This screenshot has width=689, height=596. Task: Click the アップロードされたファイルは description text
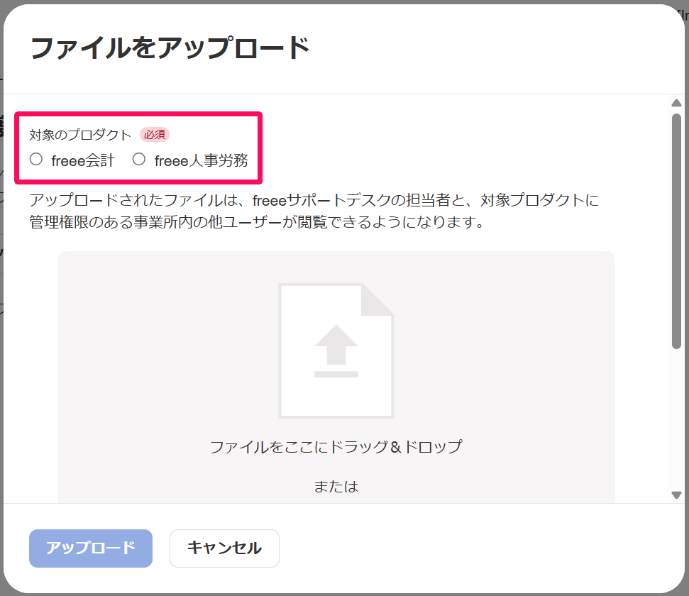(314, 211)
